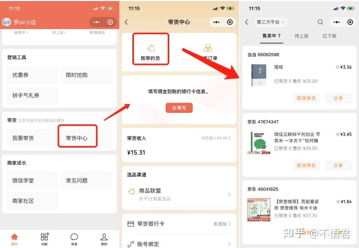Viewport: 359px width, 248px height.
Task: Open 微信学堂
Action: tap(32, 180)
